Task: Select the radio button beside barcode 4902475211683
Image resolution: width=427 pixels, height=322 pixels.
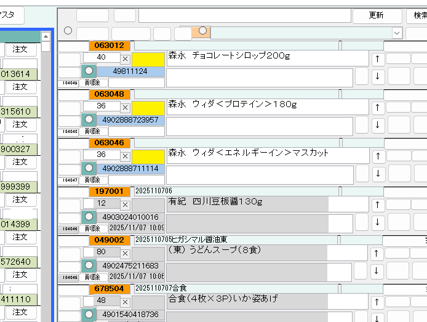Action: [x=89, y=265]
